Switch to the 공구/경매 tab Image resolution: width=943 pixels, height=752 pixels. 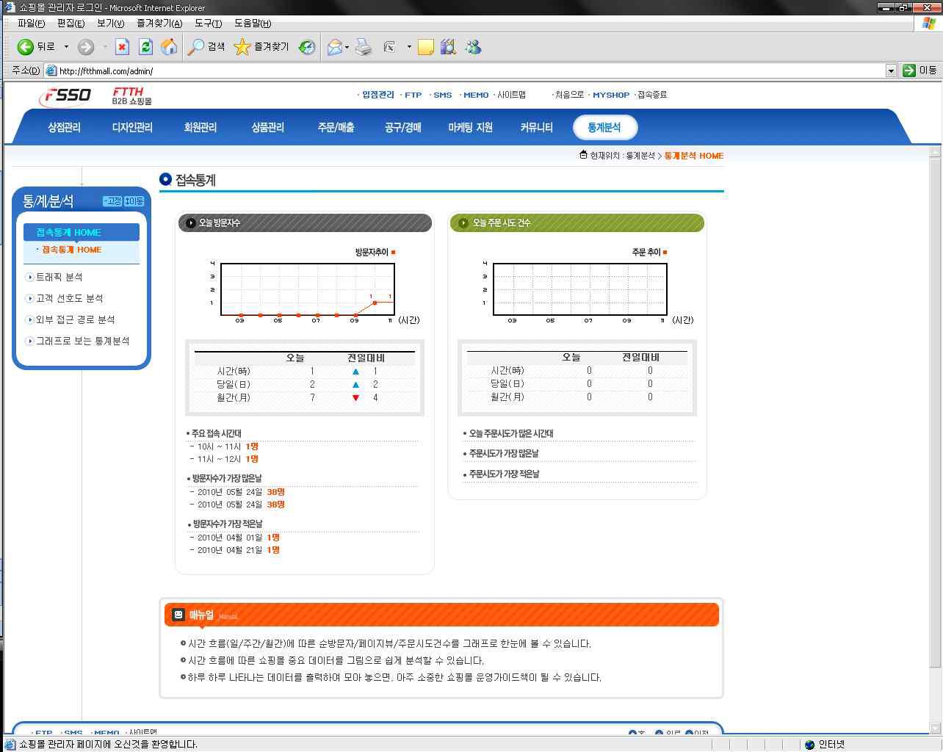click(402, 127)
